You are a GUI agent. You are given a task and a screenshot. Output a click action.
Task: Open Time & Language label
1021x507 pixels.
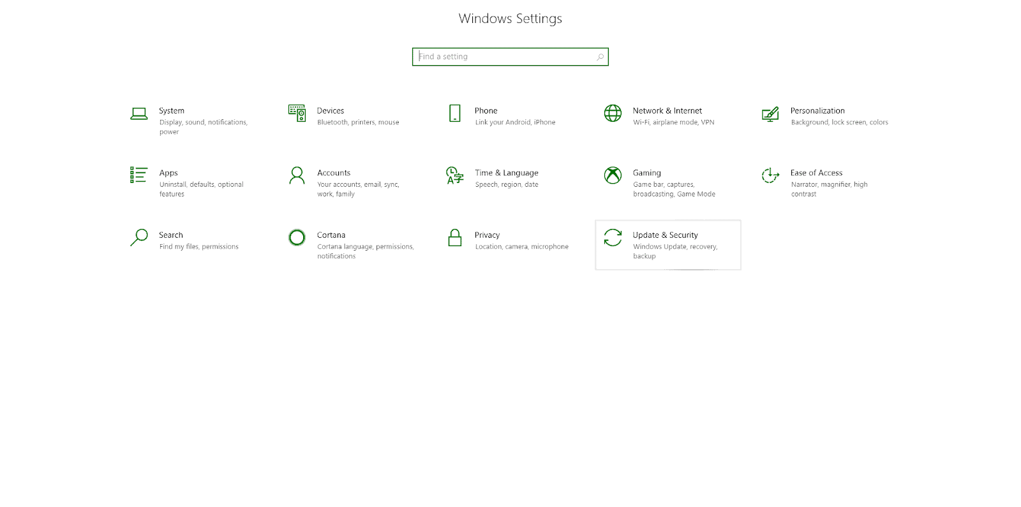pyautogui.click(x=507, y=173)
